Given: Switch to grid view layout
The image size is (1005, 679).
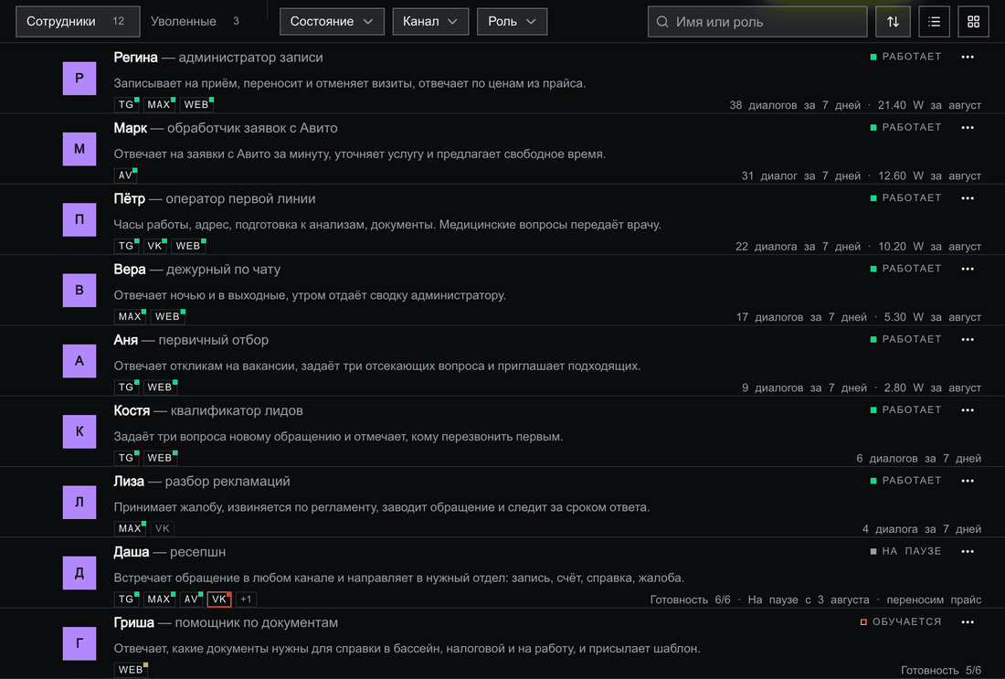Looking at the screenshot, I should pyautogui.click(x=973, y=22).
